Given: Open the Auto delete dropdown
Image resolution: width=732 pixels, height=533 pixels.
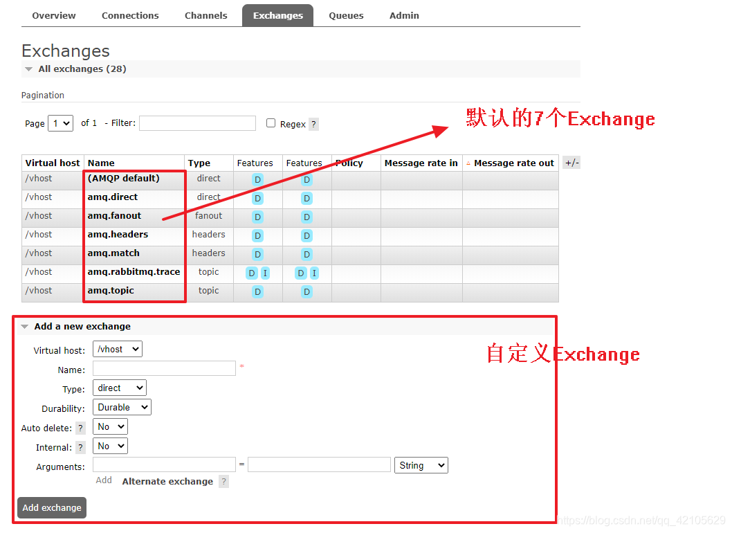Looking at the screenshot, I should pyautogui.click(x=110, y=426).
